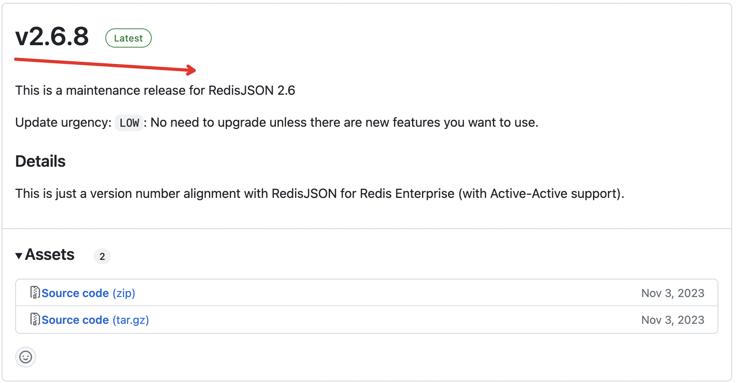
Task: Click the Nov 3, 2023 date in tar.gz row
Action: [672, 320]
